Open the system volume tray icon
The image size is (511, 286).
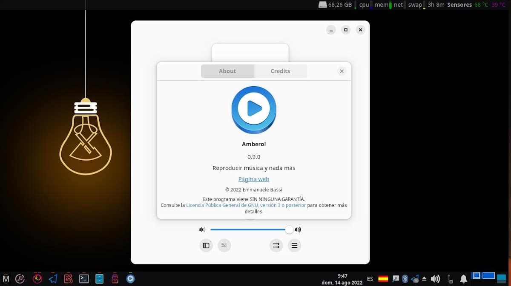tap(435, 279)
